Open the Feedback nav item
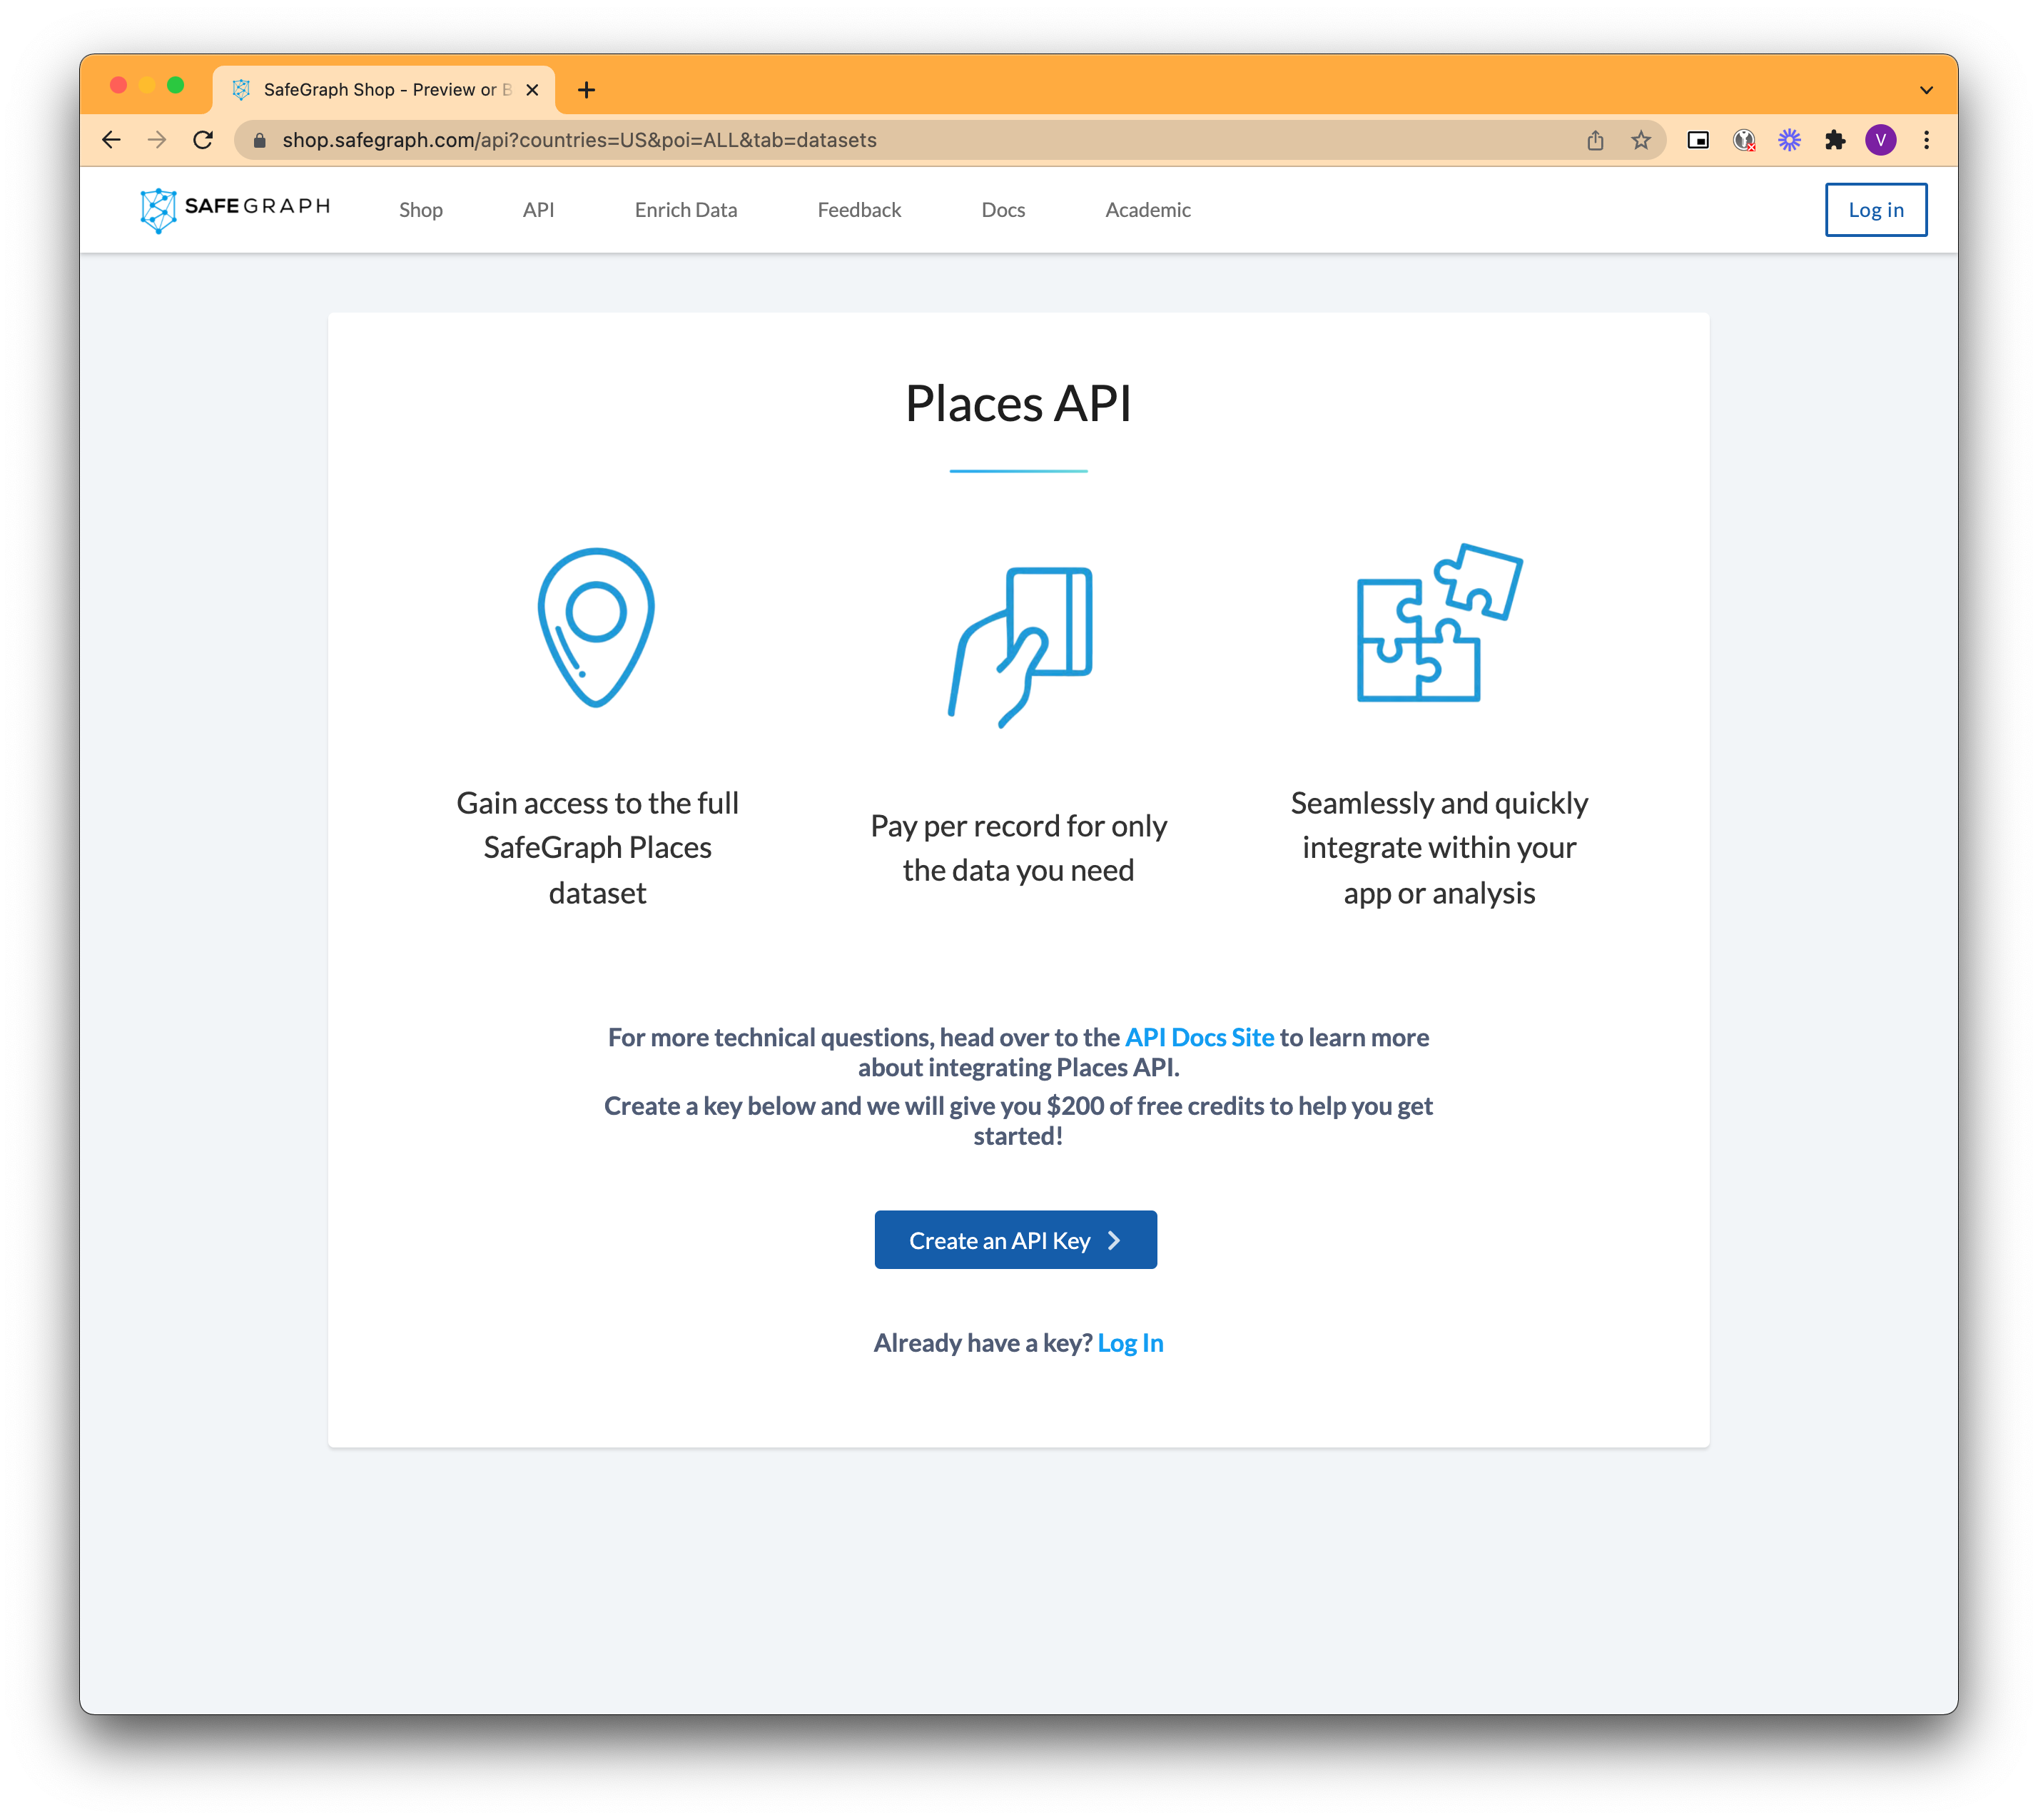Viewport: 2038px width, 1820px height. [x=859, y=210]
